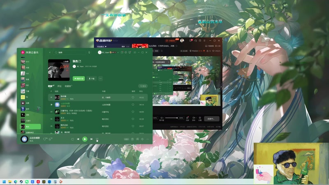Mute the speaker icon in live app
Viewport: 329px width, 185px height.
click(161, 118)
